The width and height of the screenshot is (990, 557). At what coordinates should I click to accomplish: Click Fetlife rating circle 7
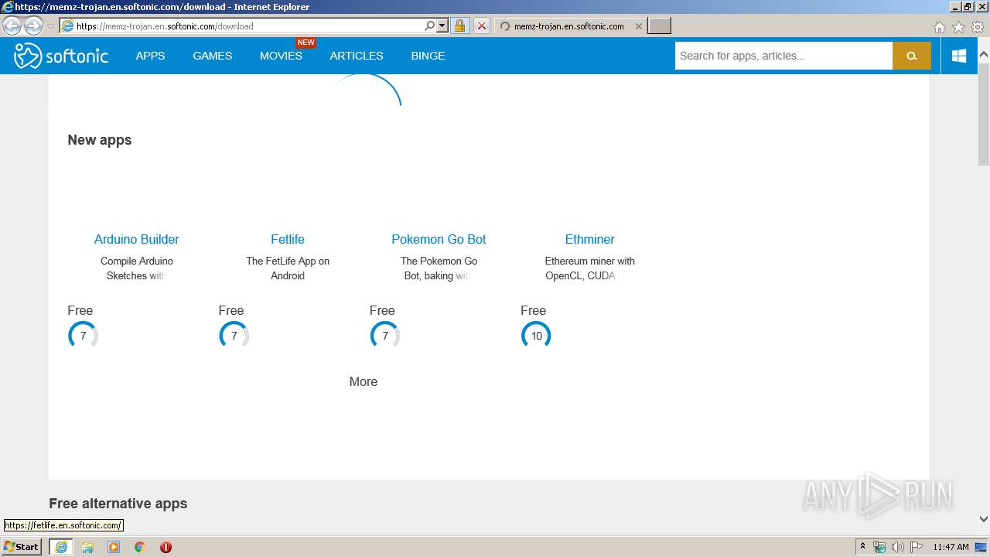[234, 336]
